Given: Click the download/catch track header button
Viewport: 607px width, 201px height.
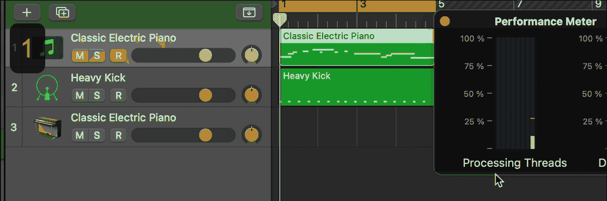Looking at the screenshot, I should 249,12.
